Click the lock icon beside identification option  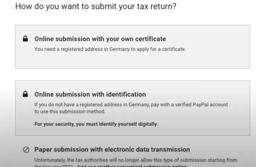click(25, 94)
